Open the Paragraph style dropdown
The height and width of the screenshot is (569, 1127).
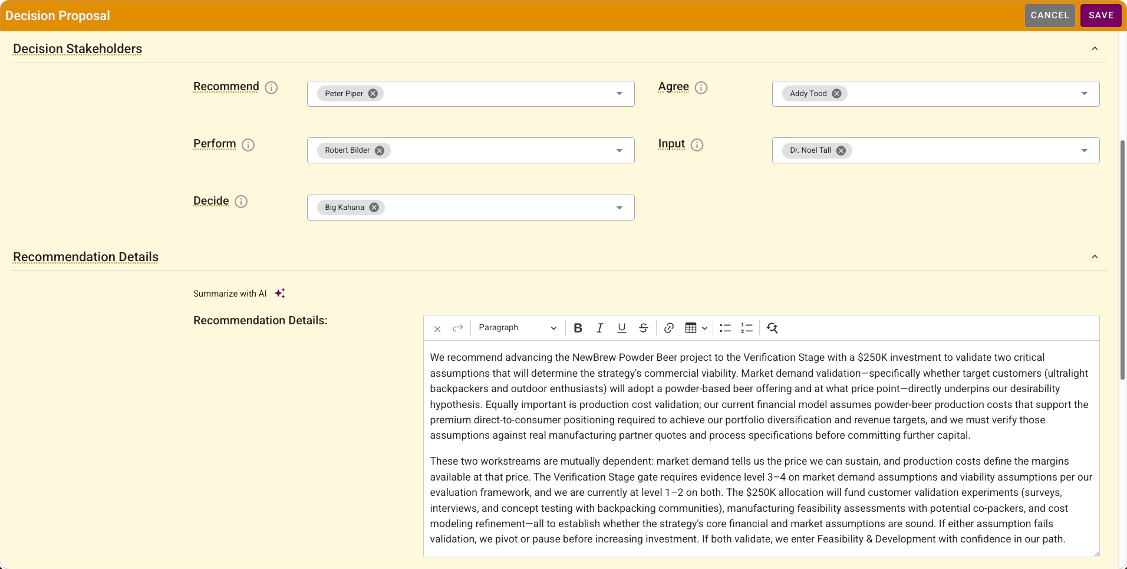click(518, 328)
